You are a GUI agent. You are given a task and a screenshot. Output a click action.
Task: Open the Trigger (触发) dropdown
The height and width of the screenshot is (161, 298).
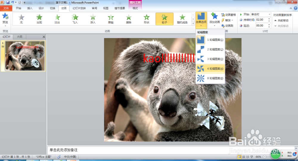(227, 20)
